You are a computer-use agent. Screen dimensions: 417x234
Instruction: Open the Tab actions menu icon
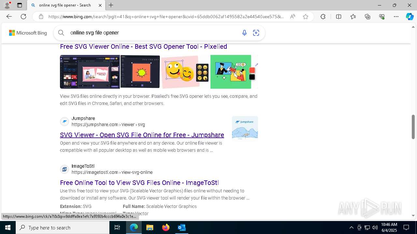[20, 5]
